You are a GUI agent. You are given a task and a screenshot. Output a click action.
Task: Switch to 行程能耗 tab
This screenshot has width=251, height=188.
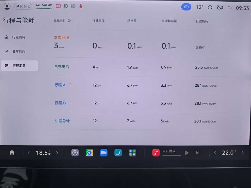coord(18,37)
